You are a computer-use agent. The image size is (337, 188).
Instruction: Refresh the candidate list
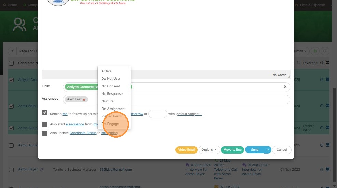(x=325, y=51)
